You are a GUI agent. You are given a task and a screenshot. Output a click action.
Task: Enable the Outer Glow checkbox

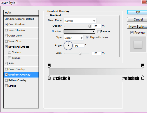(6, 36)
